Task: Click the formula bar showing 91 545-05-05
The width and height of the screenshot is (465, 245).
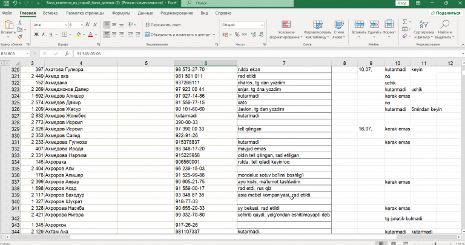Action: [x=267, y=54]
